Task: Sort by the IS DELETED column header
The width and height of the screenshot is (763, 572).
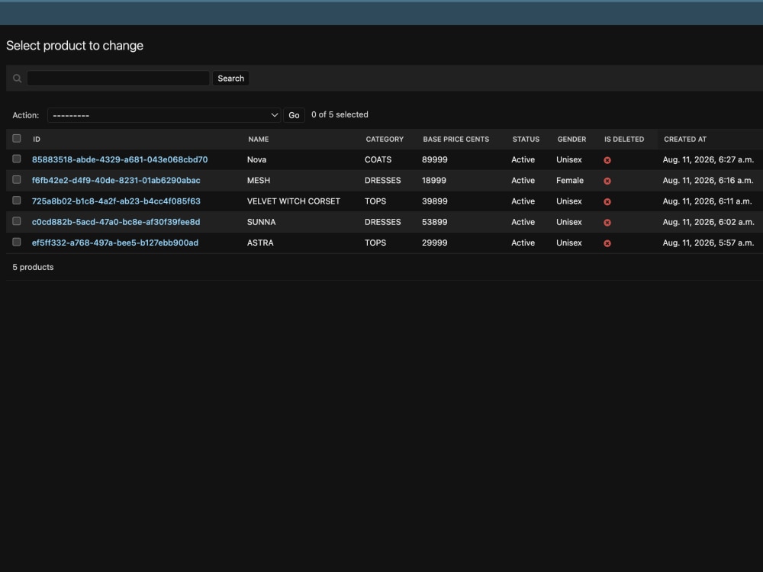Action: tap(624, 139)
